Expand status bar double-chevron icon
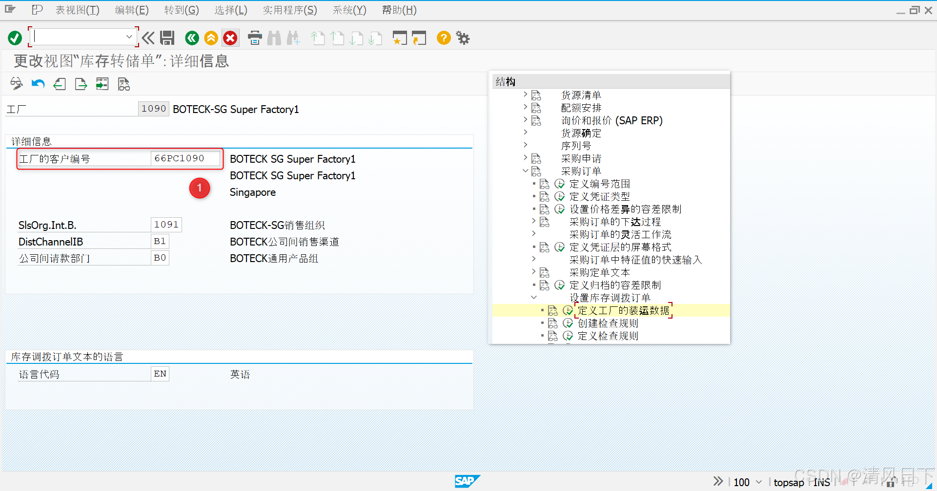The width and height of the screenshot is (937, 491). click(718, 481)
